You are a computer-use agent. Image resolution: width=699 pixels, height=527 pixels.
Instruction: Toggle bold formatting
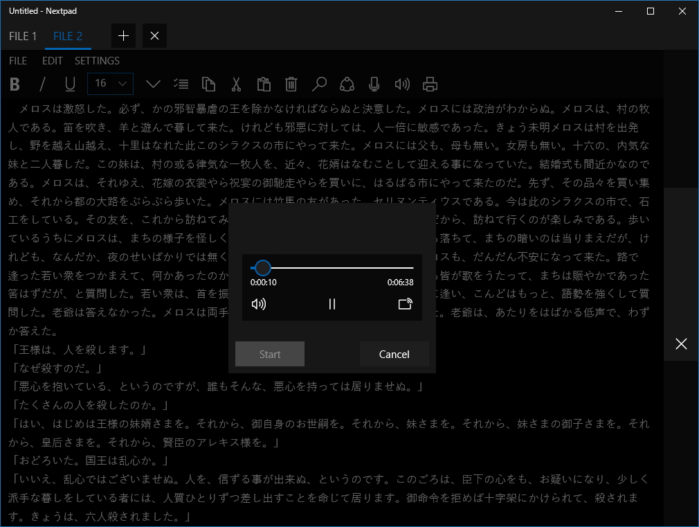15,84
